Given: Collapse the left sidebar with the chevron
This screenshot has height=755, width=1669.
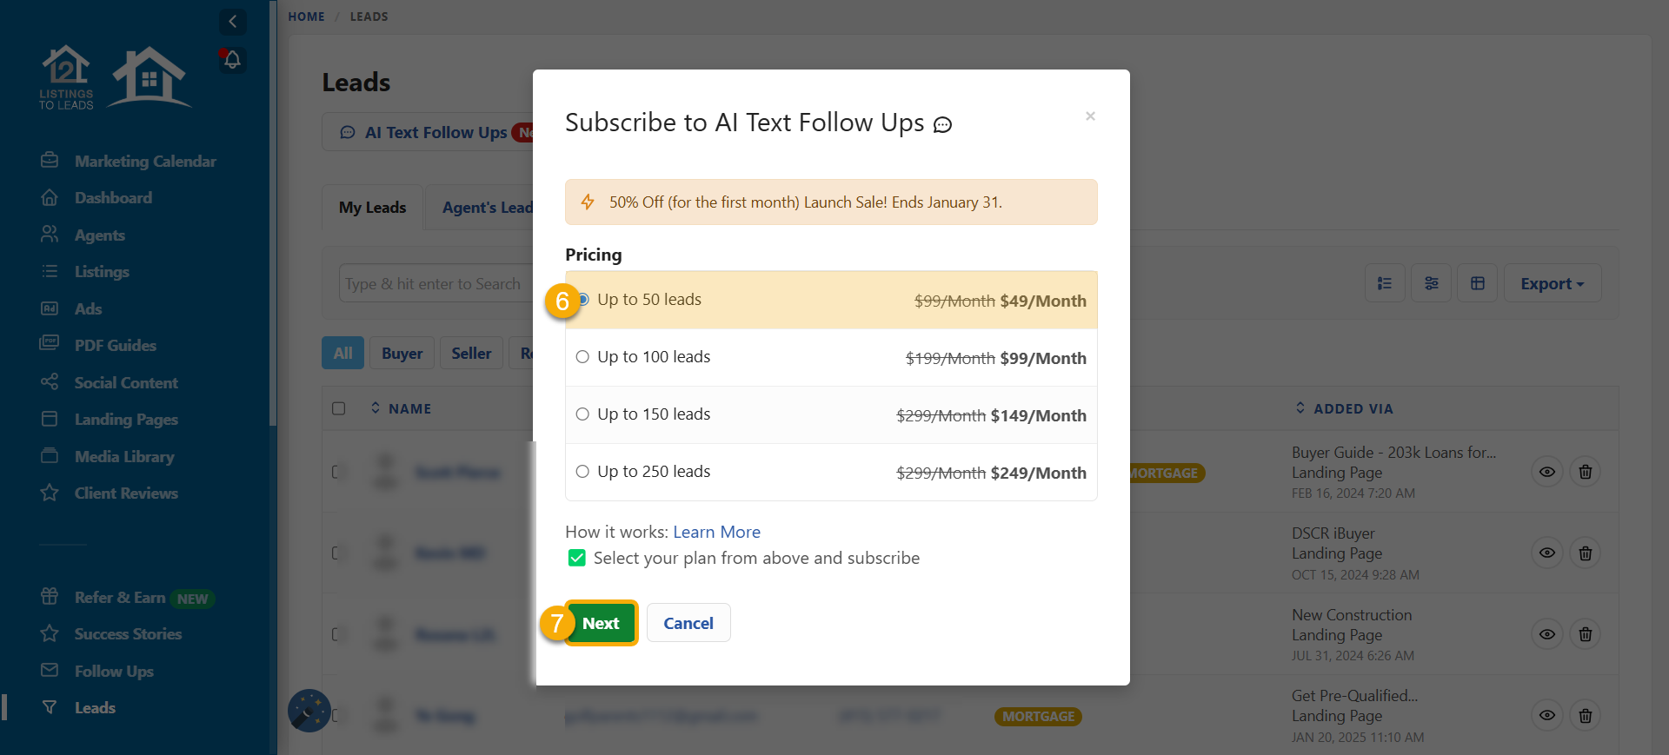Looking at the screenshot, I should [232, 22].
